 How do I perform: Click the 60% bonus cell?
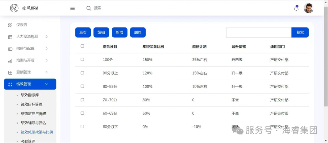click(146, 114)
